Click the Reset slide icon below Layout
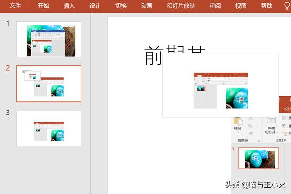The image size is (291, 194). [285, 126]
